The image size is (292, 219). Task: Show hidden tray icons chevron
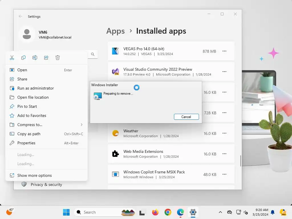pos(220,212)
